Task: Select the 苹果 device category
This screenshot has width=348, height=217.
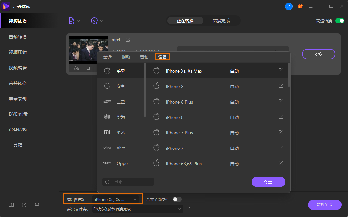Action: tap(120, 71)
